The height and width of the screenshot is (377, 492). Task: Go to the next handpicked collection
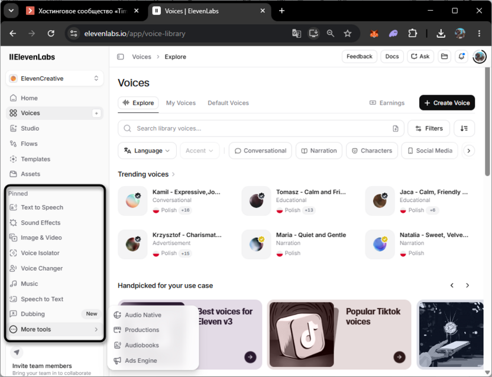click(468, 285)
